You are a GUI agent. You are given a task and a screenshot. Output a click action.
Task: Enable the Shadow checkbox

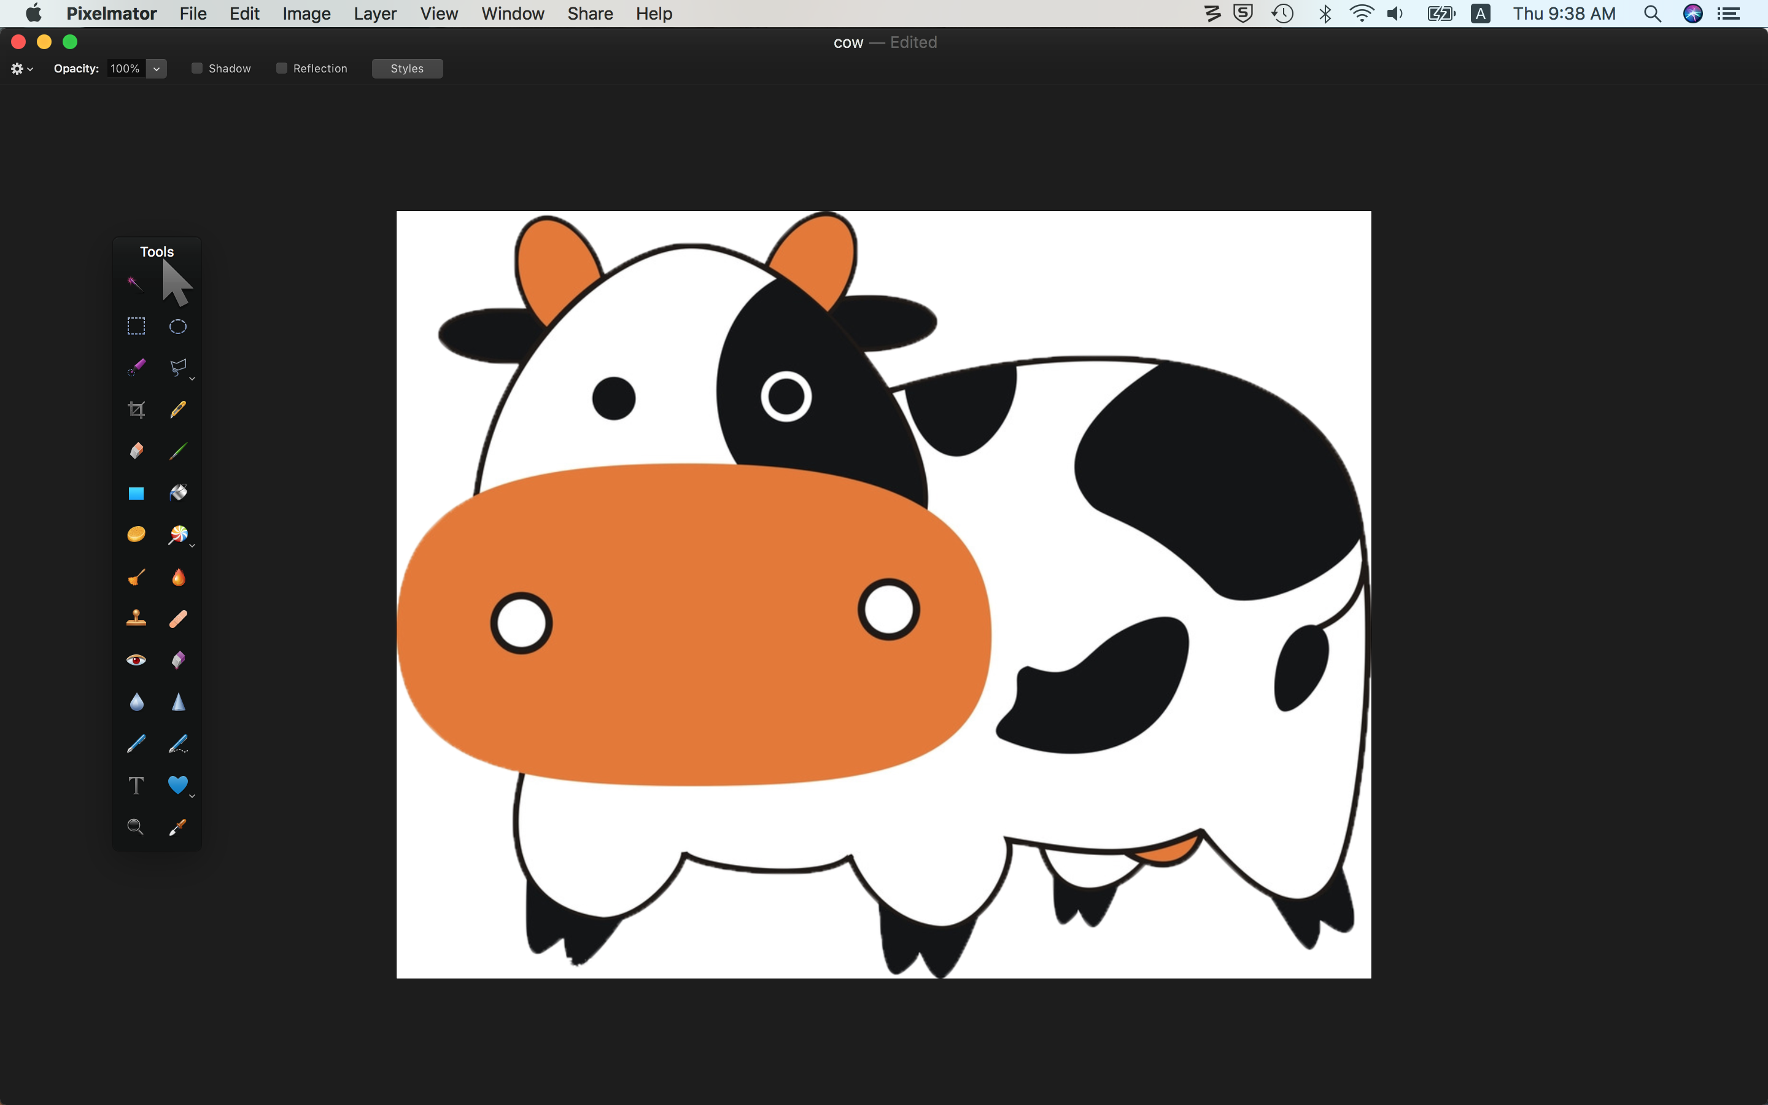(x=196, y=69)
